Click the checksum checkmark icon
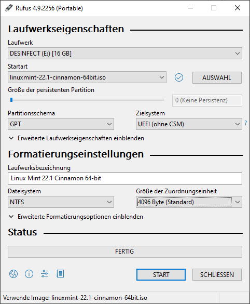 179,77
